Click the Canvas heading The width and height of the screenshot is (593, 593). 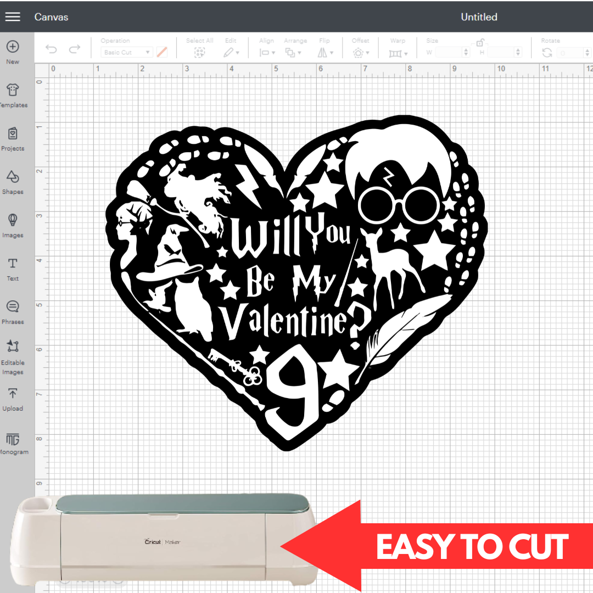click(51, 17)
